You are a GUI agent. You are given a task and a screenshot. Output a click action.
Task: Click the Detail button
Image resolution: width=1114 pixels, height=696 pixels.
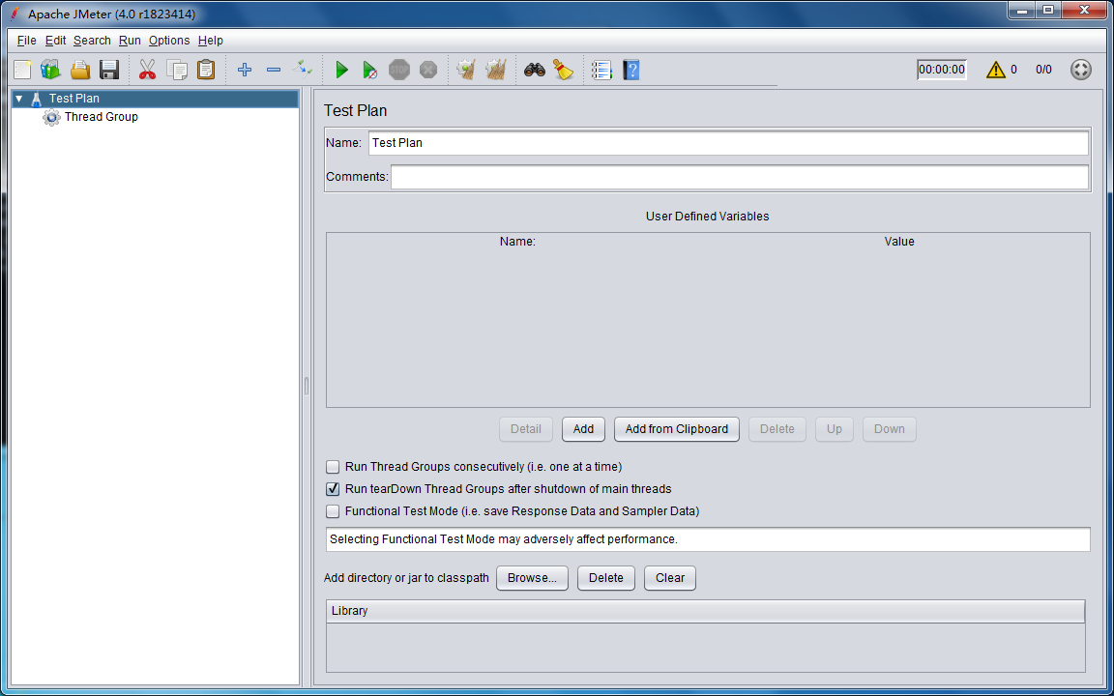[526, 429]
